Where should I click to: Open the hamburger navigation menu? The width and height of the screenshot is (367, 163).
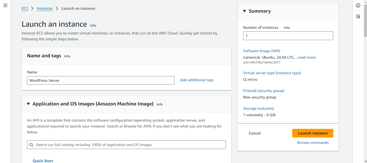point(5,5)
